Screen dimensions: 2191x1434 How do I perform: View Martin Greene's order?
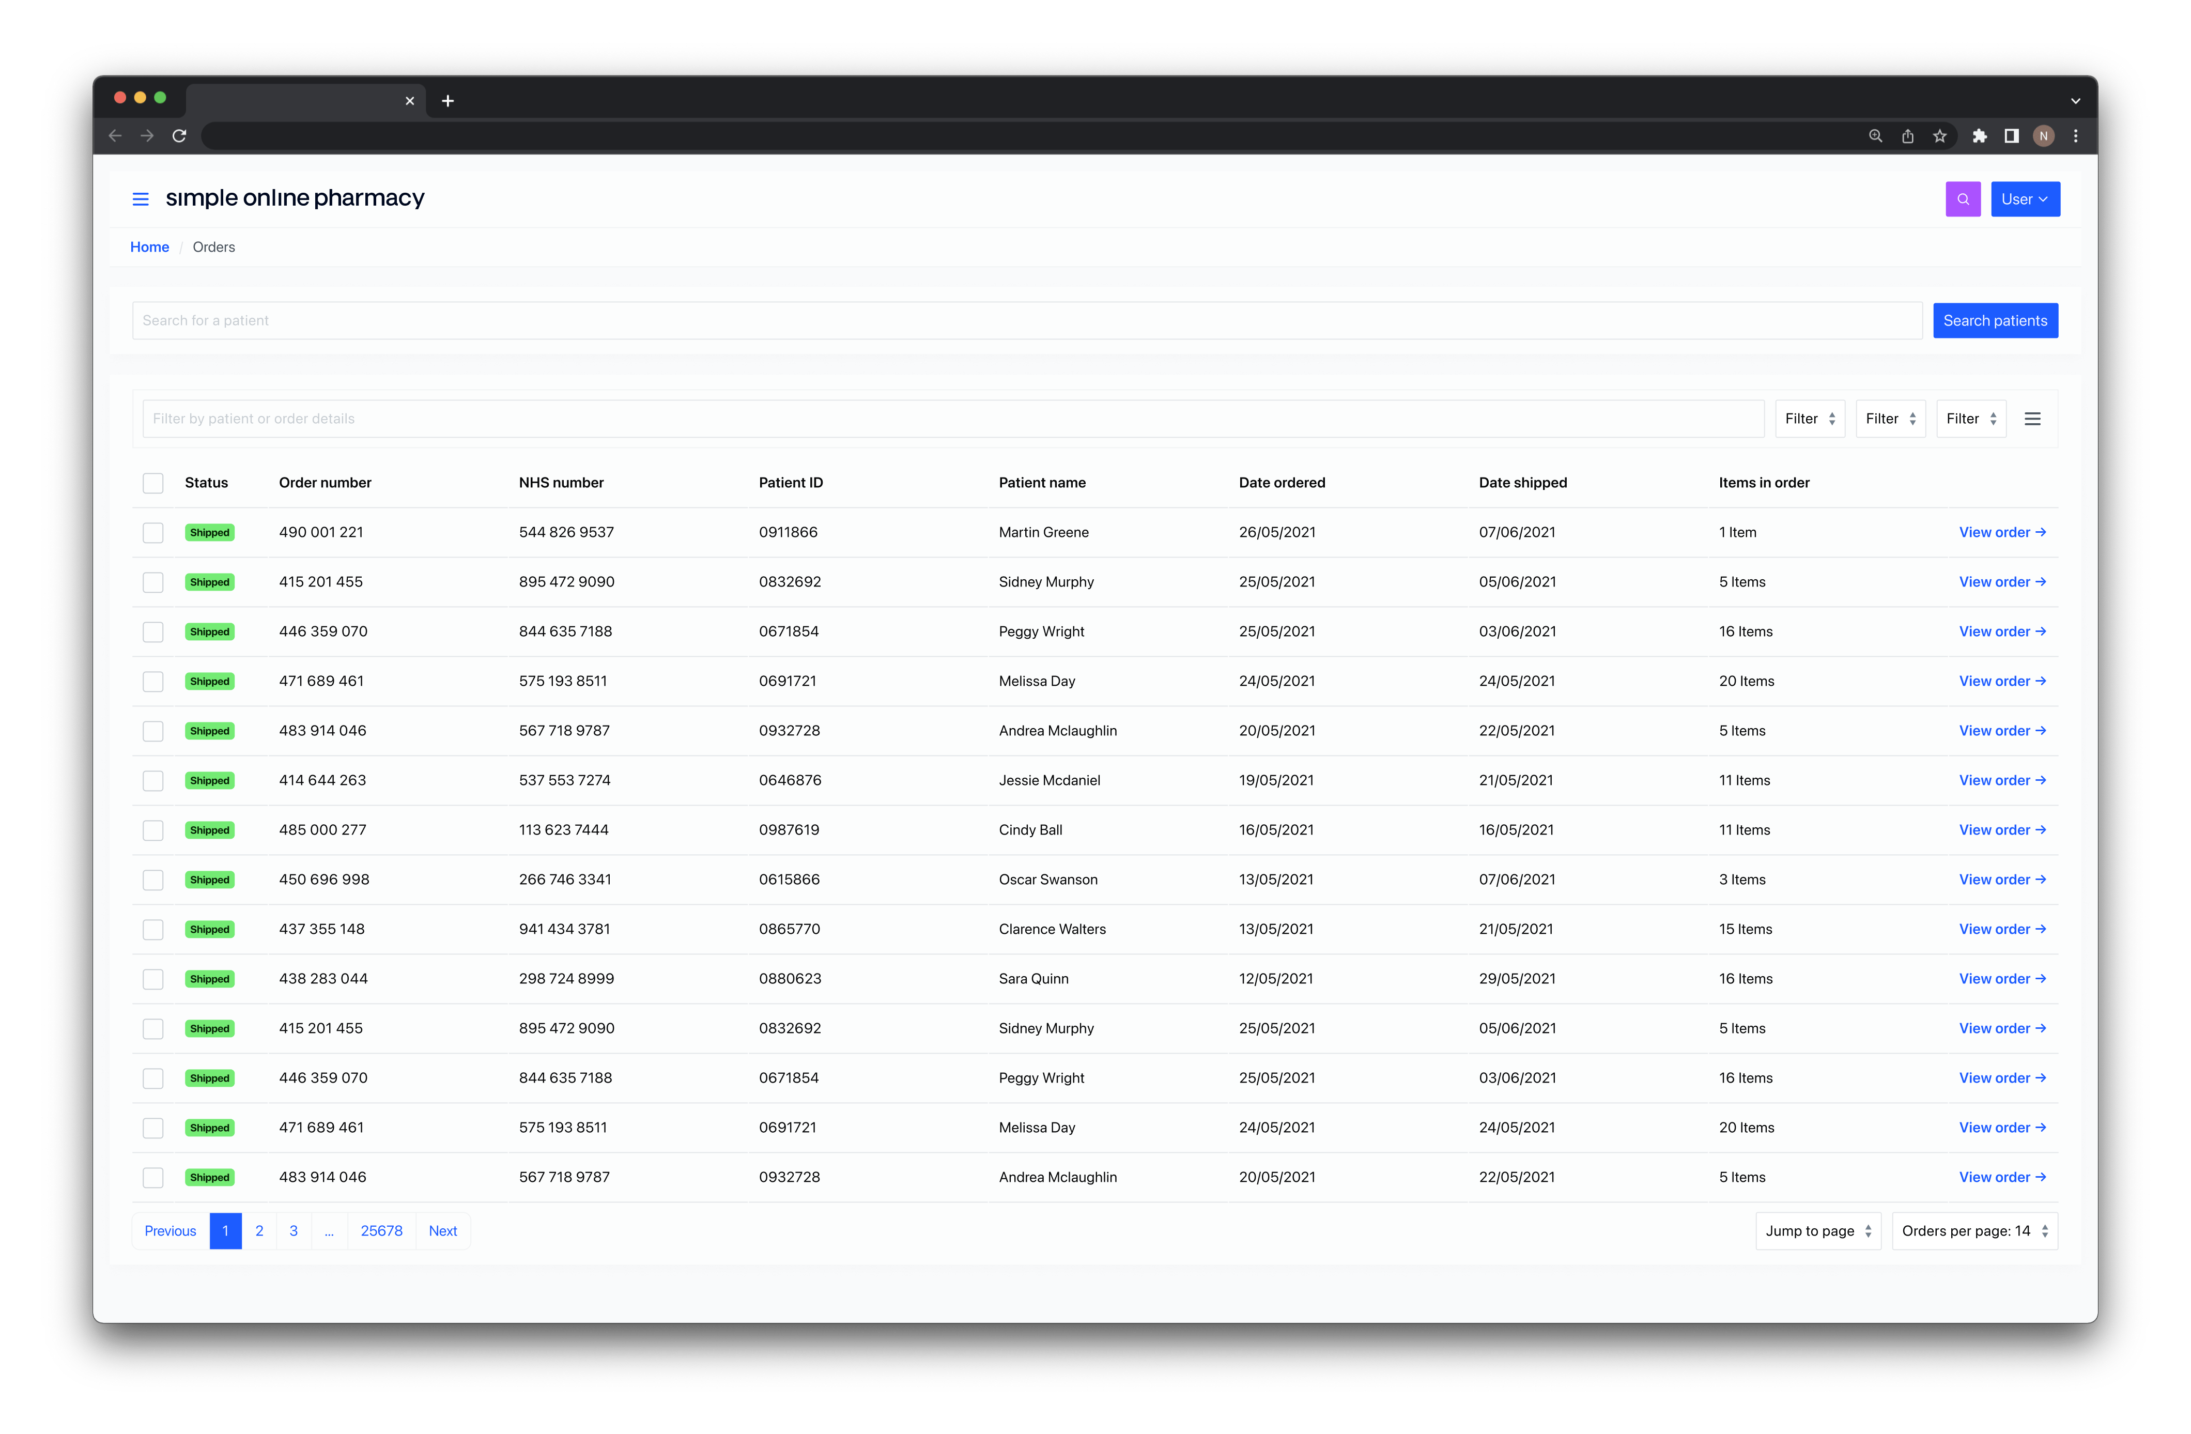[x=2001, y=533]
